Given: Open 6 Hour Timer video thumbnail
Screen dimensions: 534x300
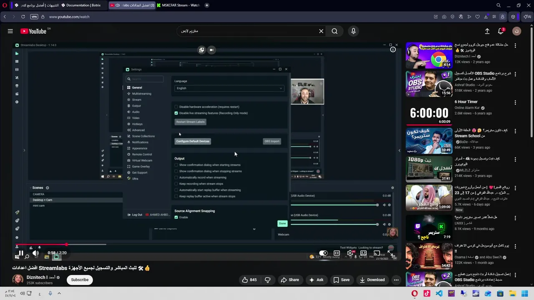Looking at the screenshot, I should coord(429,112).
